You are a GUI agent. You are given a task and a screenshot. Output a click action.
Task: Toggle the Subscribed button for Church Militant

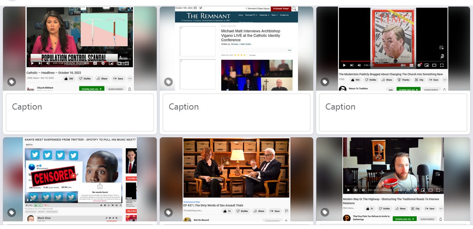(116, 89)
